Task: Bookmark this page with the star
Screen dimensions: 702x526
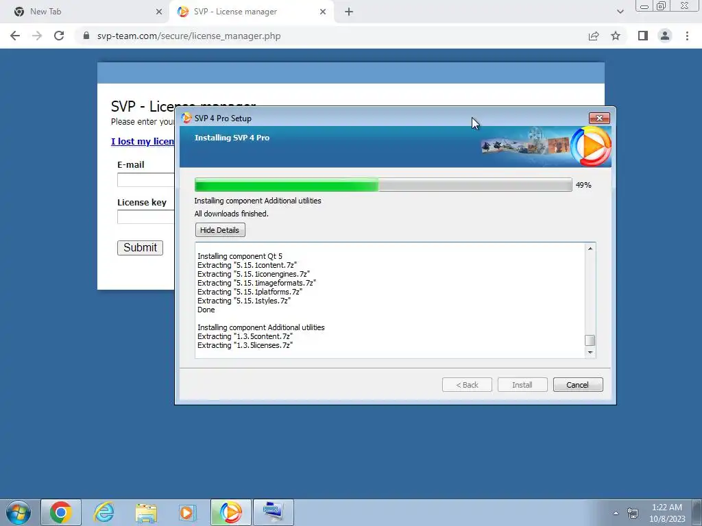Action: (x=616, y=36)
